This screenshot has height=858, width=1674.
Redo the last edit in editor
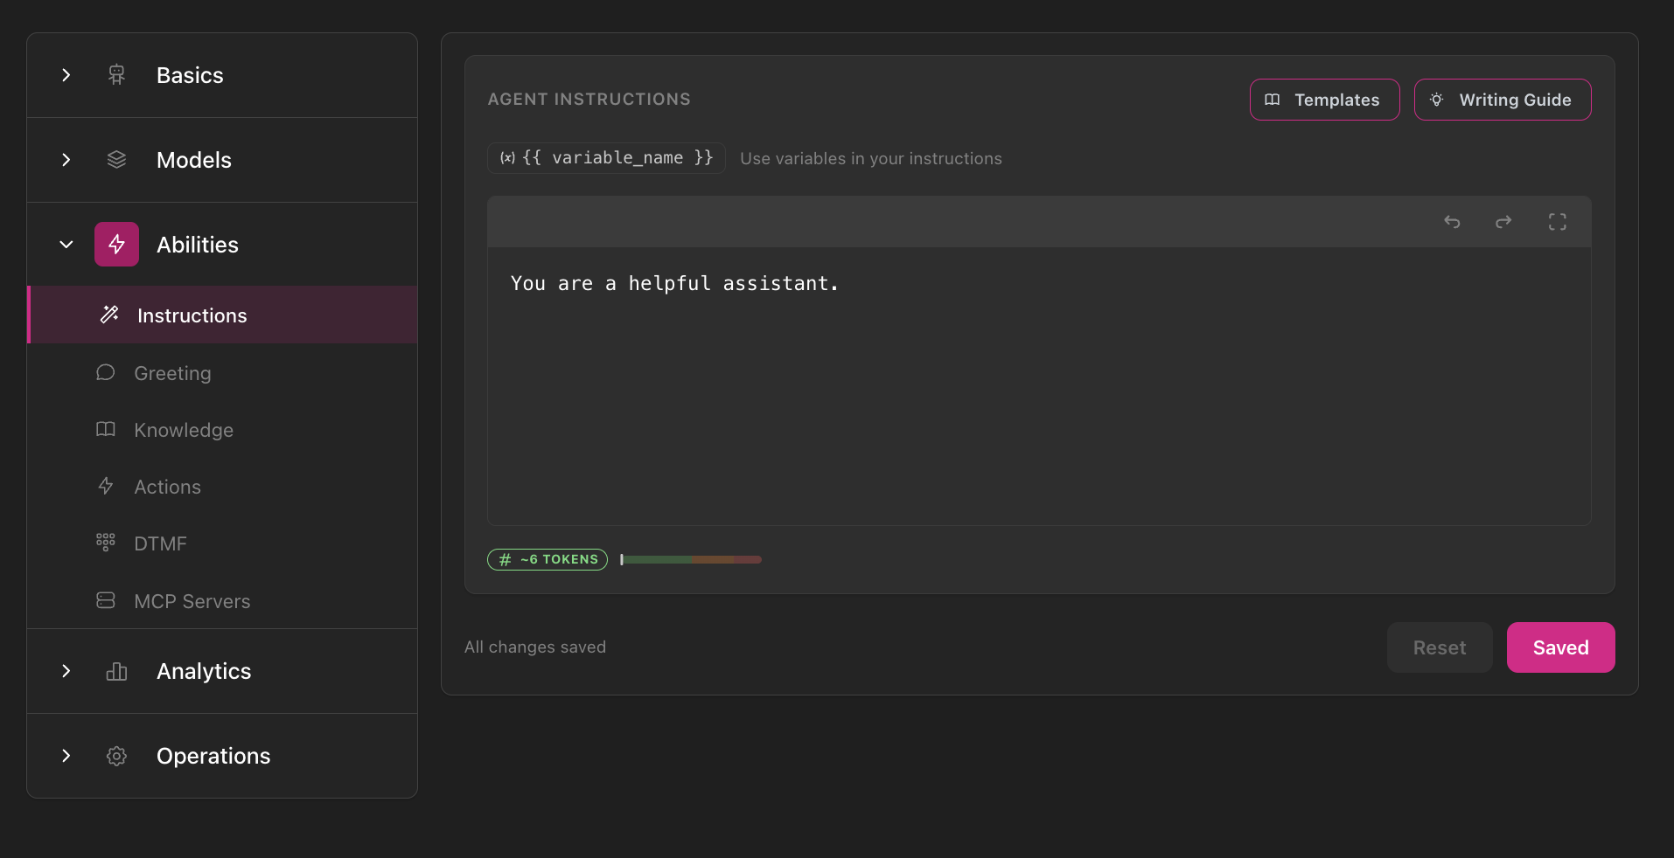pos(1503,222)
